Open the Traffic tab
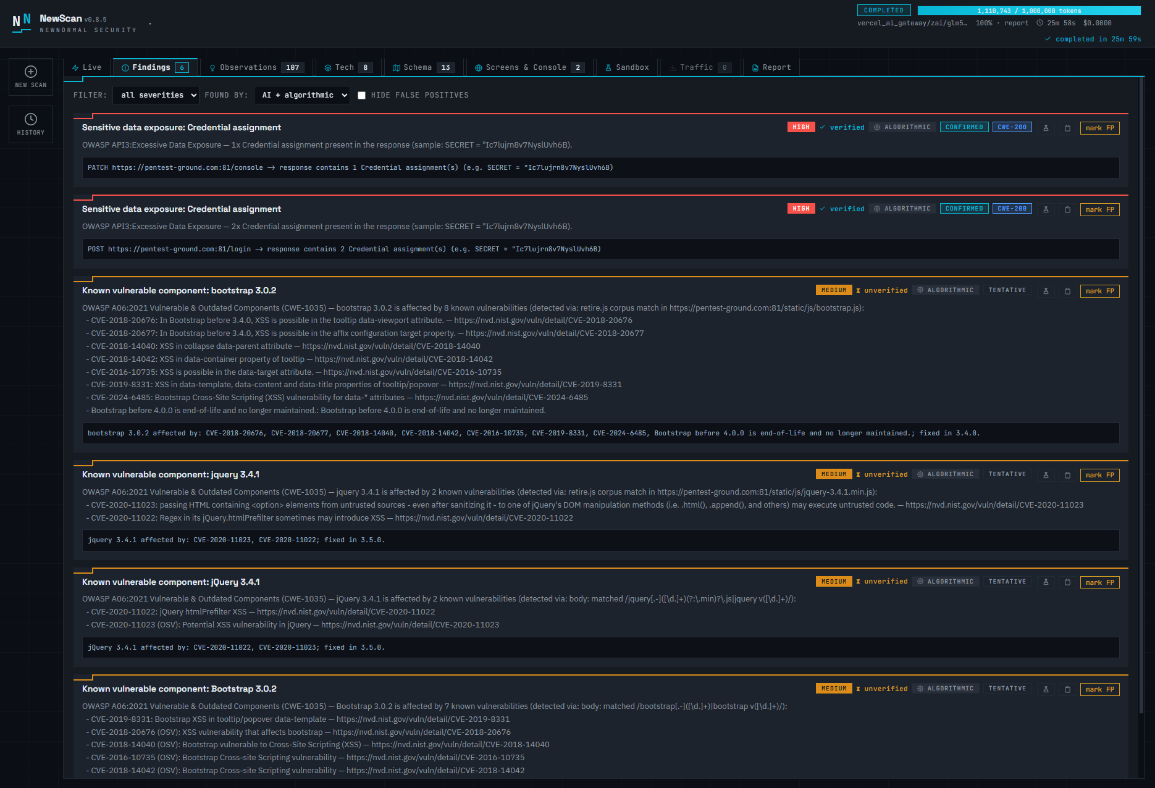 click(x=700, y=67)
